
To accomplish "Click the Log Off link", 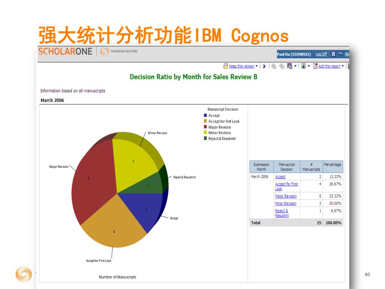I will (321, 54).
